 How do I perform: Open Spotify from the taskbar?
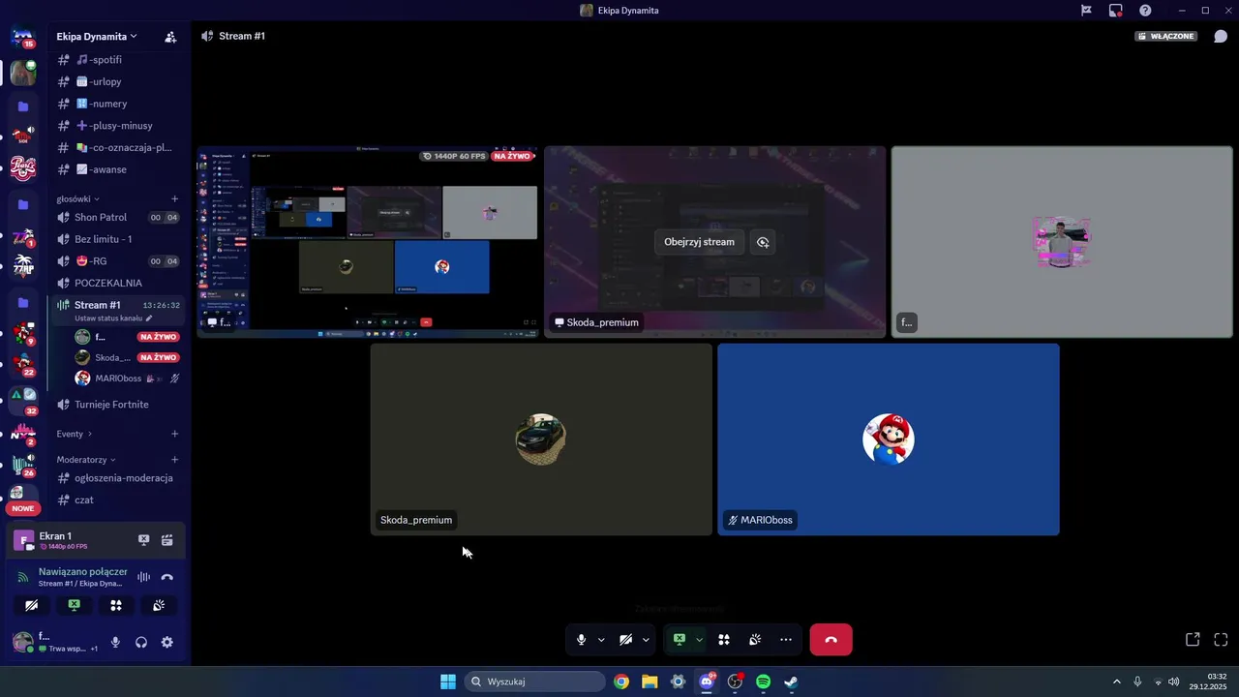point(763,682)
